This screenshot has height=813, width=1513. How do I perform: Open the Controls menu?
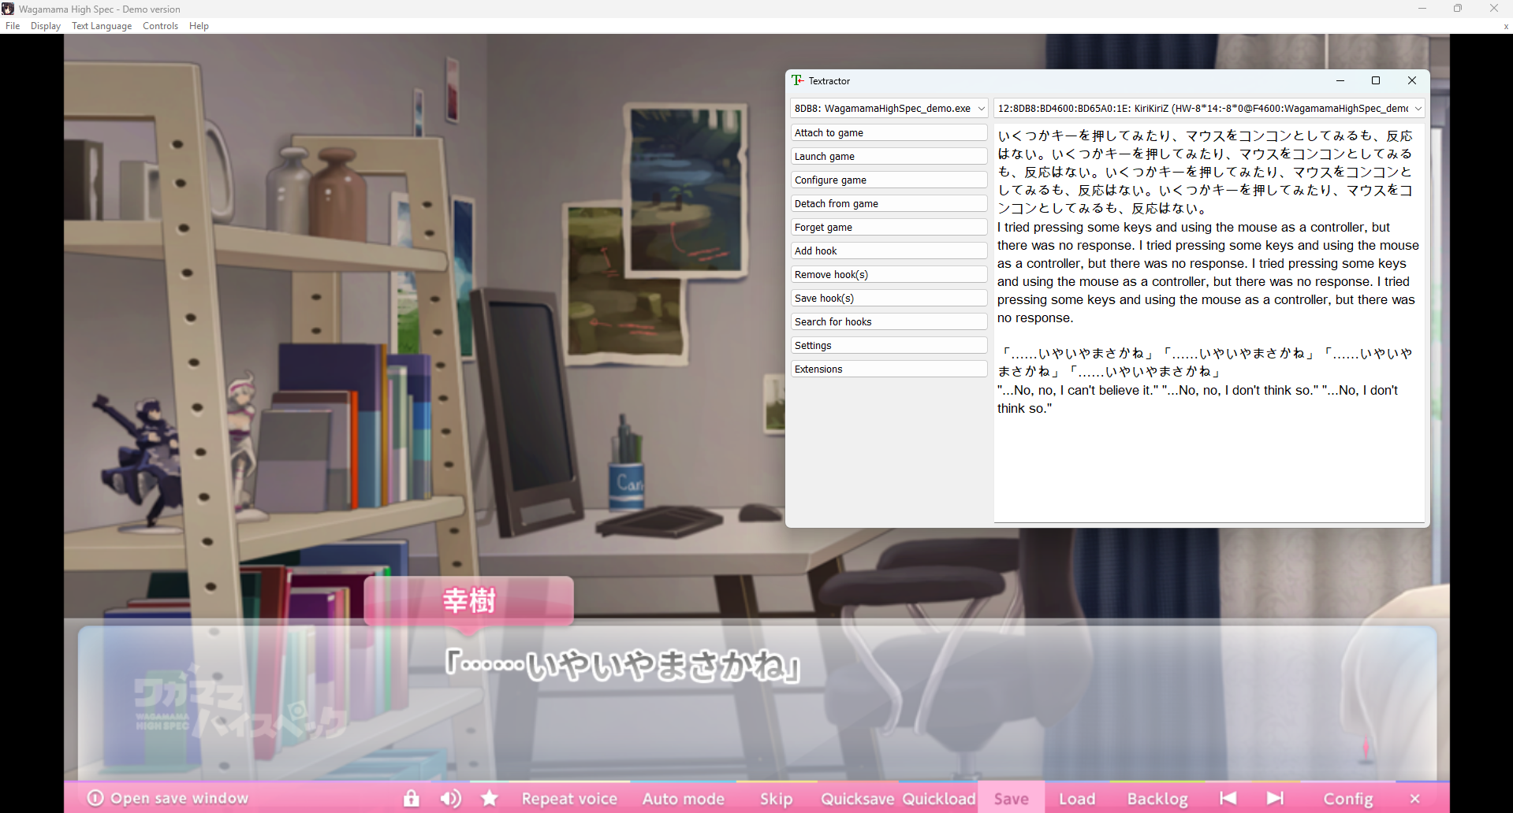point(160,26)
